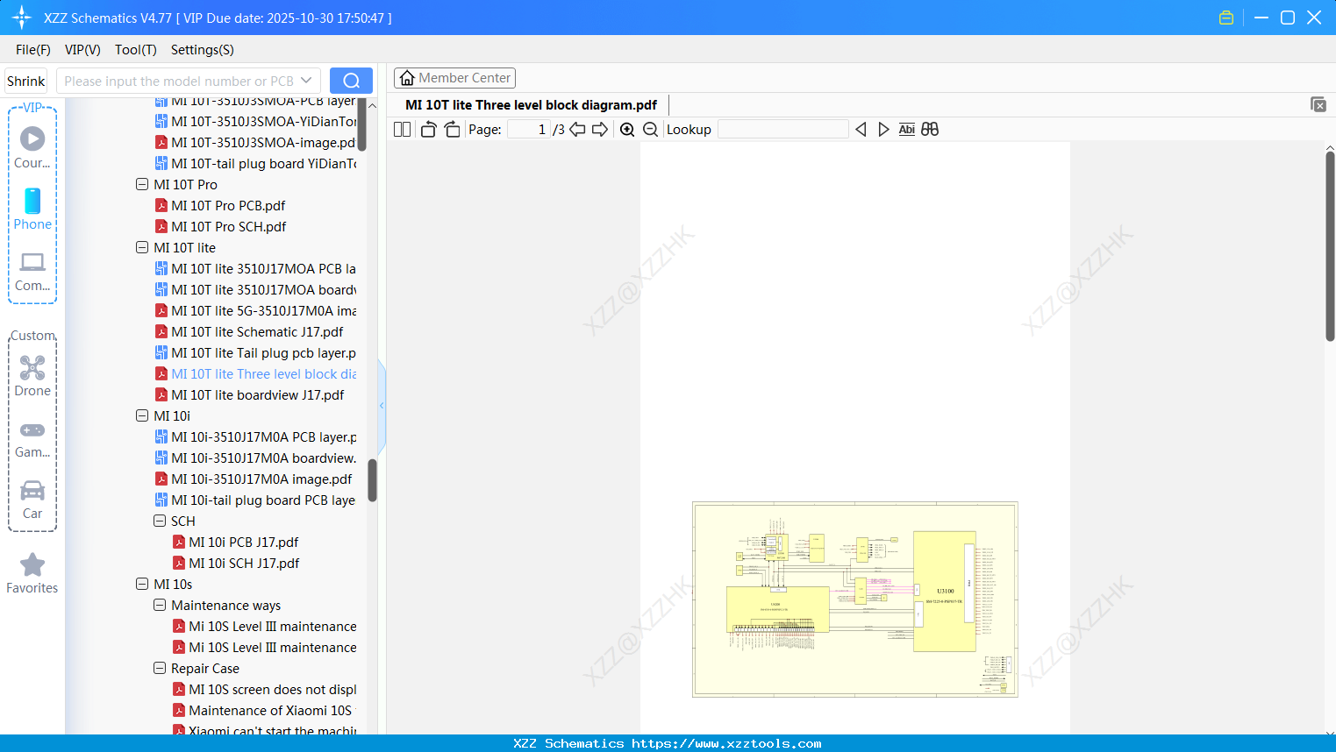Open the model number dropdown
1336x752 pixels.
pyautogui.click(x=304, y=80)
